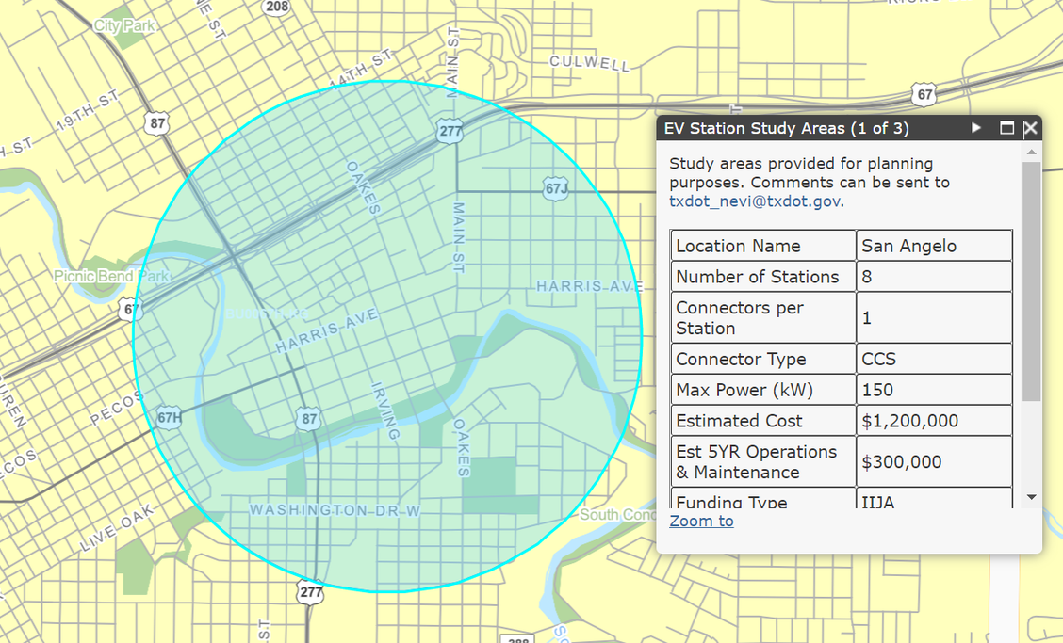Click the 67H highway shield marker
The height and width of the screenshot is (643, 1063).
coord(170,416)
